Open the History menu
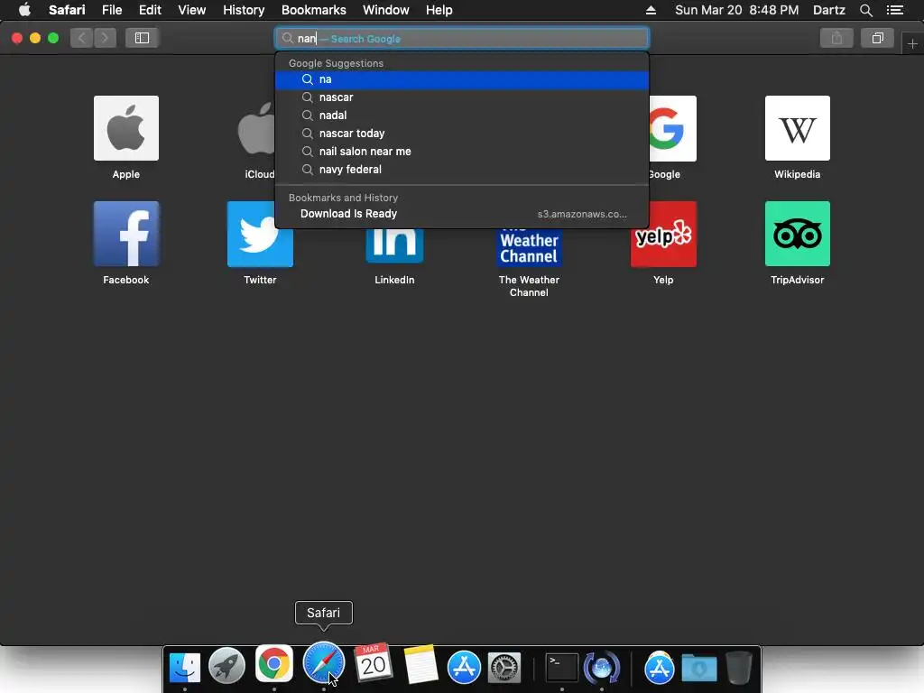The width and height of the screenshot is (924, 693). 244,10
